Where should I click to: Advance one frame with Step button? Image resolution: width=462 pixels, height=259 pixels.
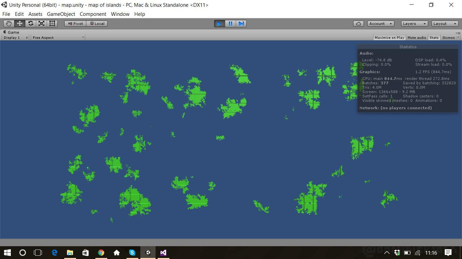coord(241,24)
